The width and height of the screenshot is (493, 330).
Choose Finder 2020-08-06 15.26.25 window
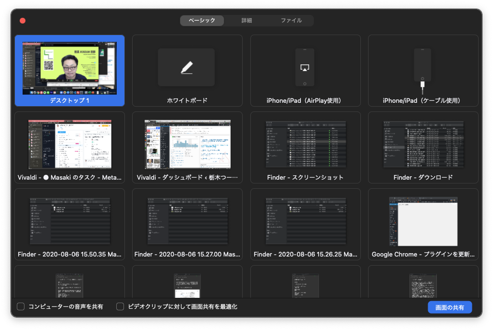305,221
